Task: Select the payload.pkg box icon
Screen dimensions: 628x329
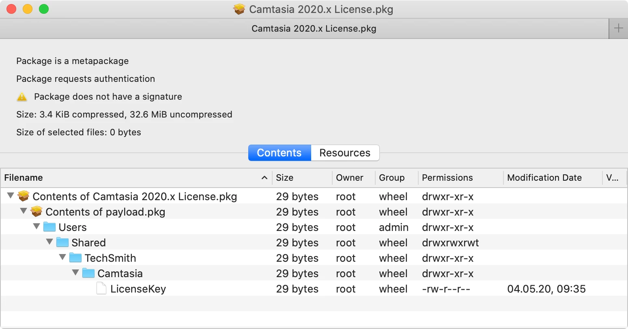Action: 37,212
